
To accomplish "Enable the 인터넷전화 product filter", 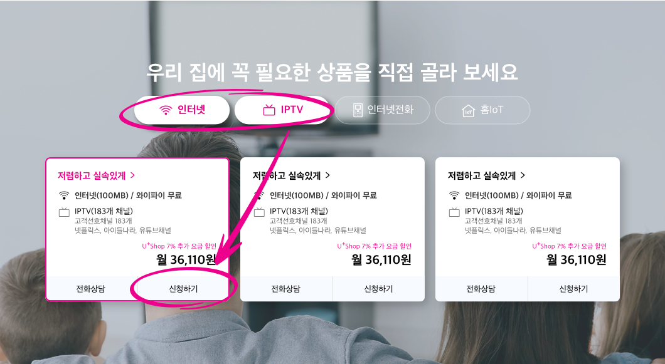I will point(383,110).
